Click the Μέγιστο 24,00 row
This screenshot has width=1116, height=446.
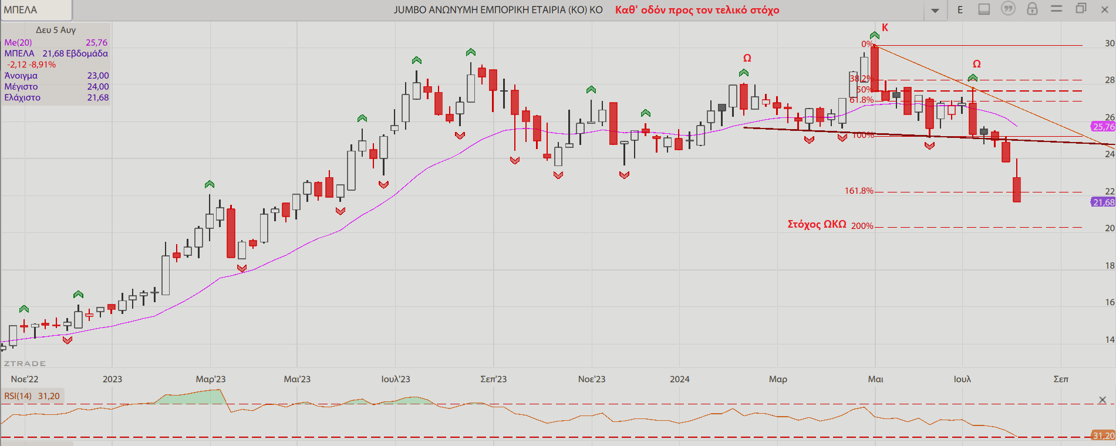56,87
